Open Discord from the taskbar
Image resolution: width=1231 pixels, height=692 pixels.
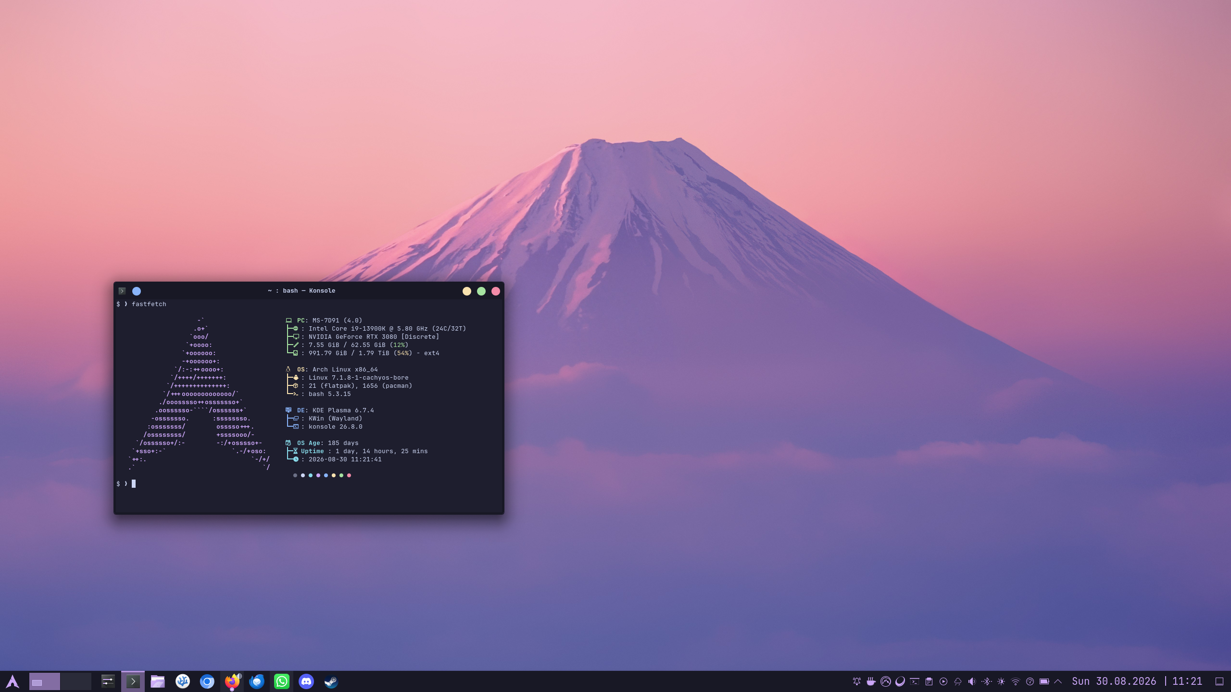pyautogui.click(x=306, y=681)
